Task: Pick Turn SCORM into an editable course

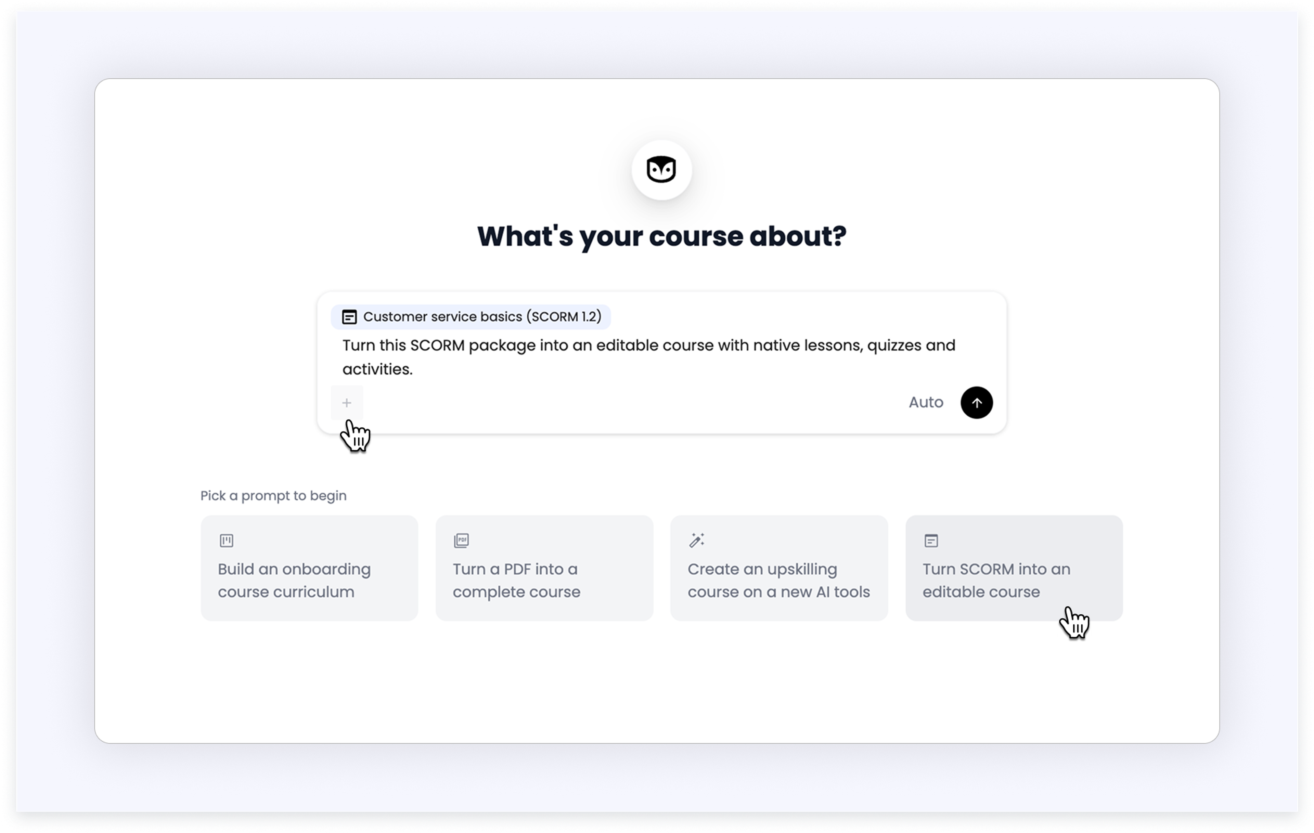Action: coord(1014,568)
